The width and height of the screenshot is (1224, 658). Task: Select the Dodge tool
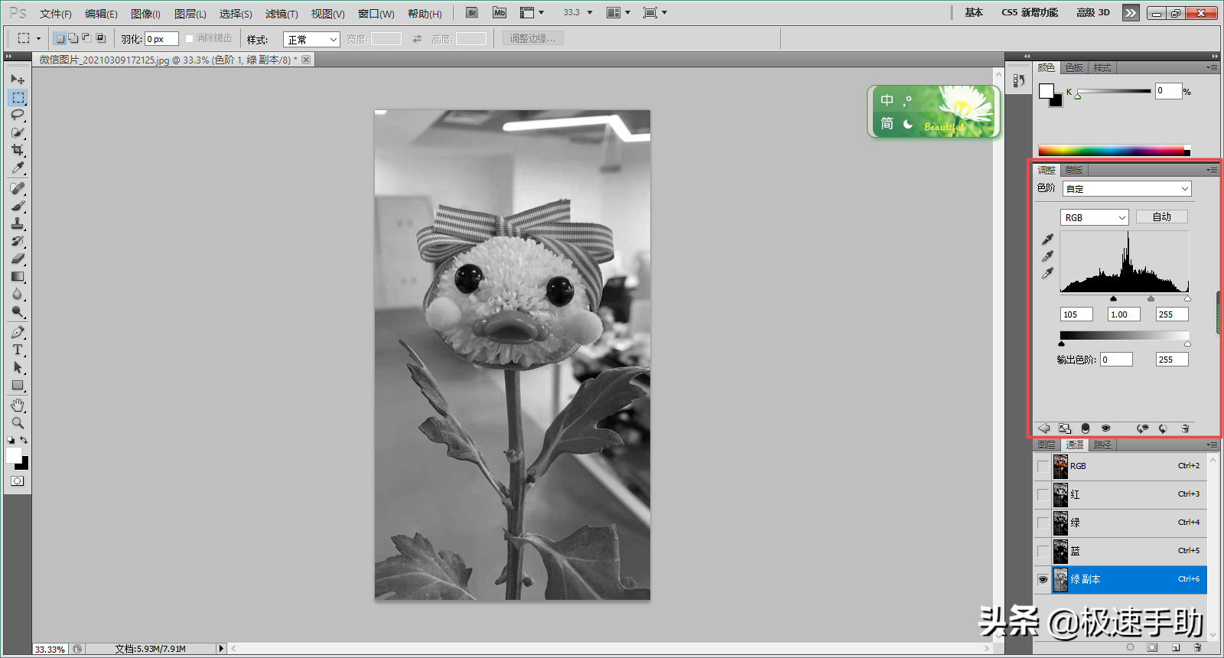[x=18, y=311]
